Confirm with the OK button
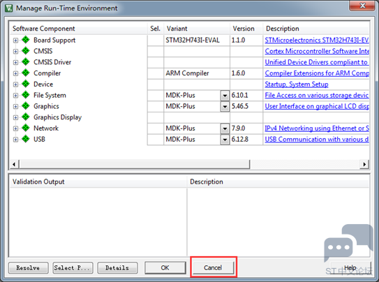The image size is (379, 282). pyautogui.click(x=165, y=268)
